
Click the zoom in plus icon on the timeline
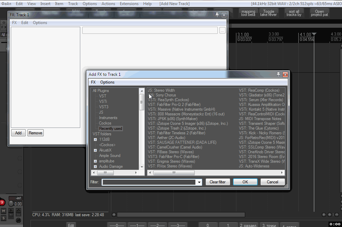coord(329,214)
